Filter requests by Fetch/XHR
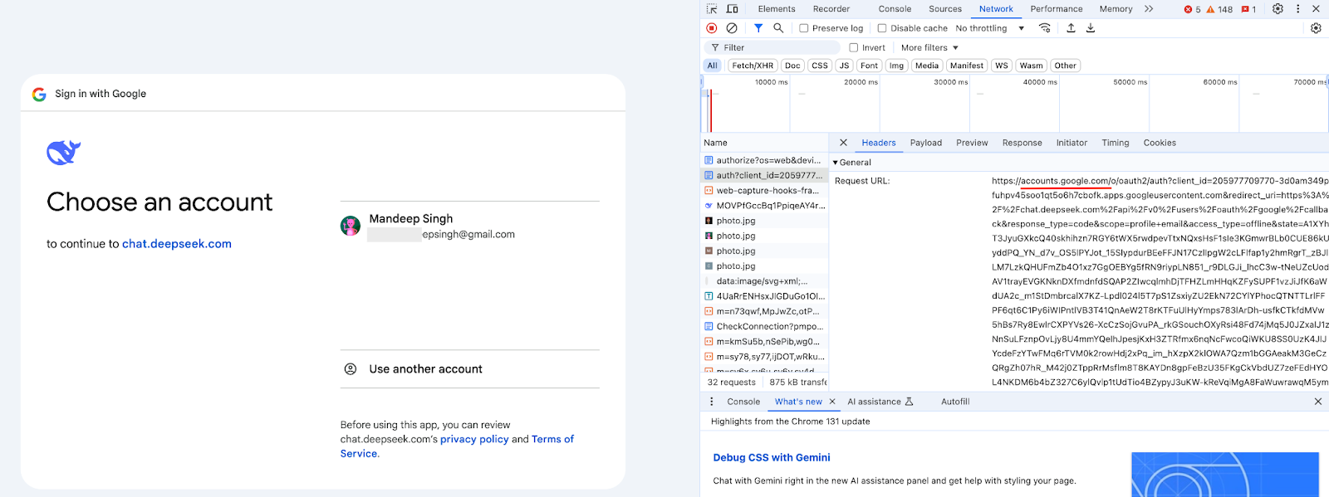1329x497 pixels. (x=753, y=66)
